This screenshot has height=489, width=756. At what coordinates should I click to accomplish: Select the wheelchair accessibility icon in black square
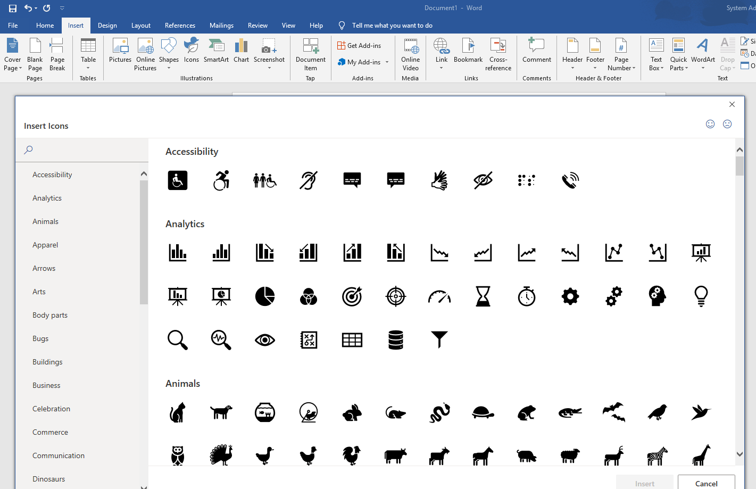pos(178,180)
